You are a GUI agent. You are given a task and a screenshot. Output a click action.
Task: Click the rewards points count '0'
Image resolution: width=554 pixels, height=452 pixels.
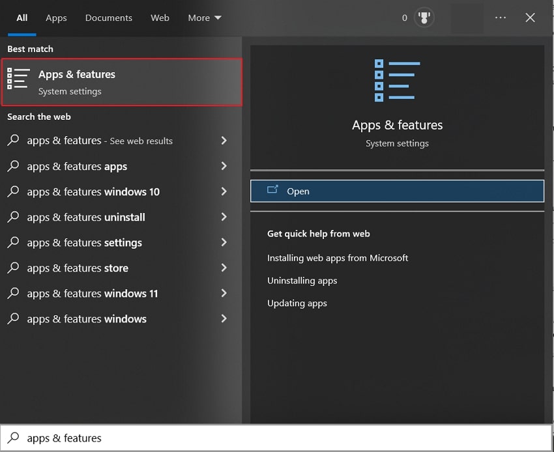[x=405, y=18]
